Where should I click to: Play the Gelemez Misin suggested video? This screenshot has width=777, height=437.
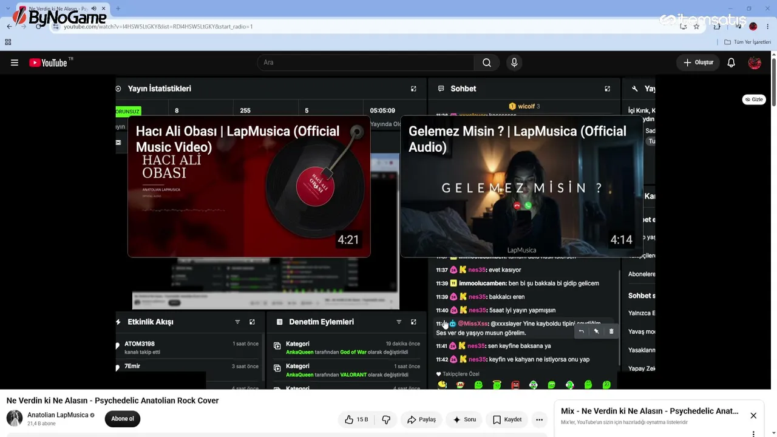click(x=521, y=186)
